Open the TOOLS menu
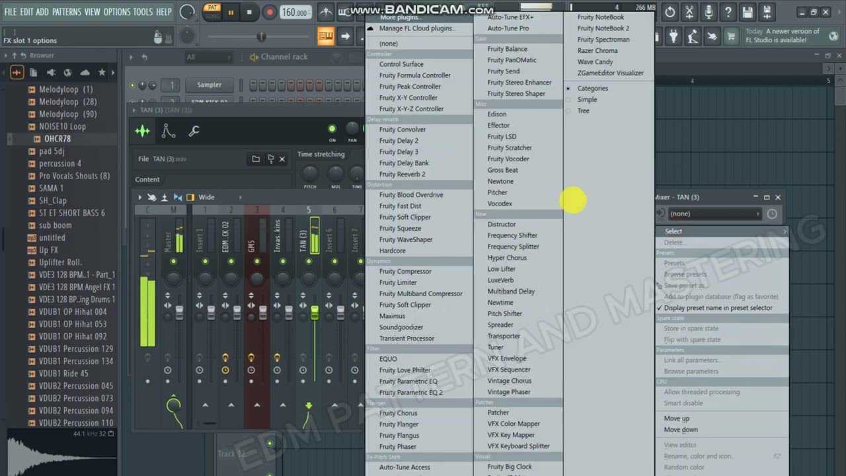Viewport: 846px width, 476px height. (143, 12)
